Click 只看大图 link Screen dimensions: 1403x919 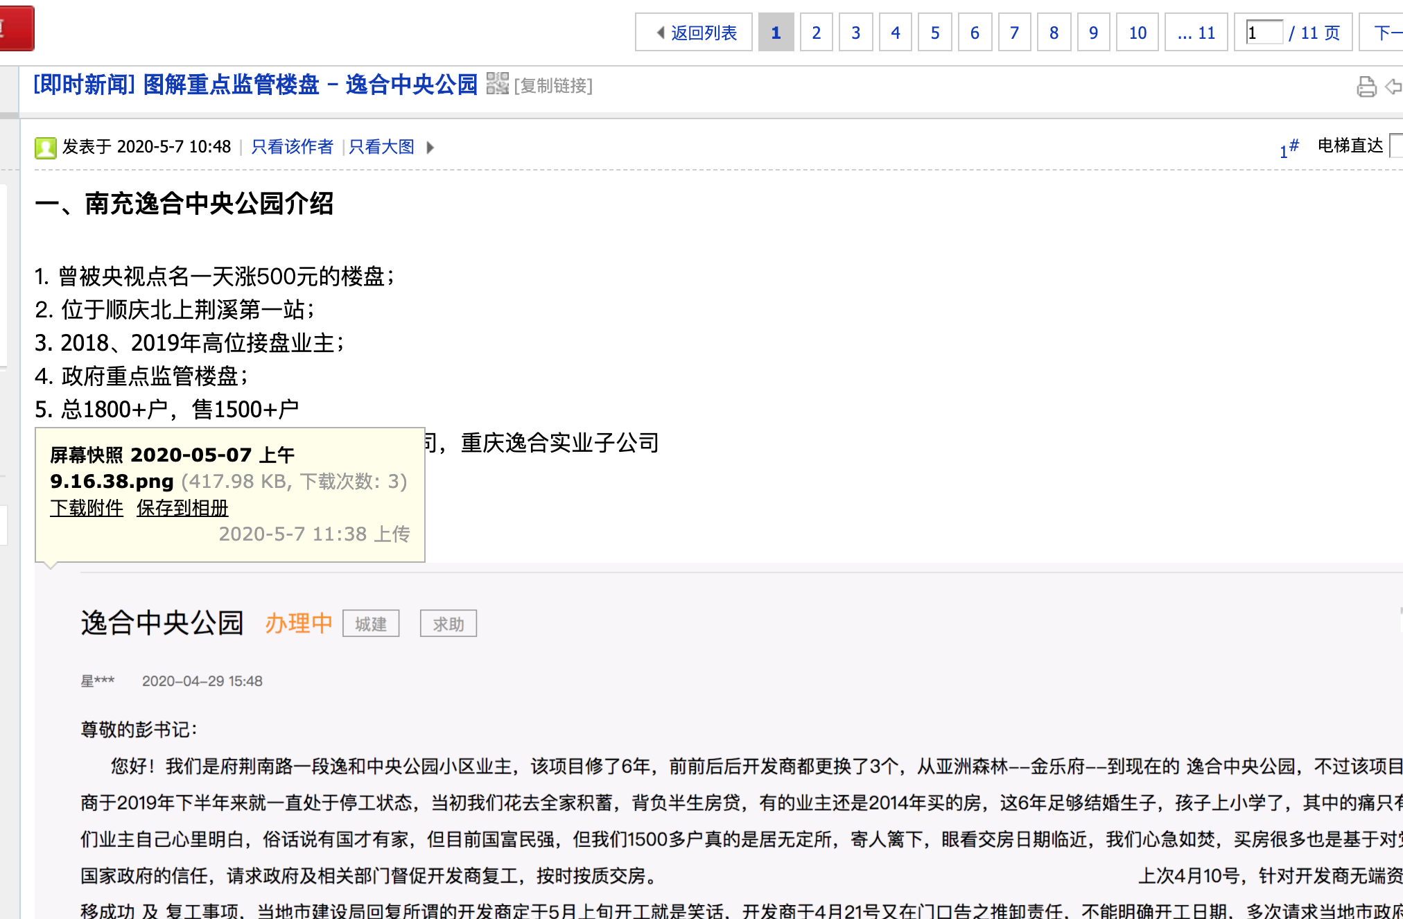pyautogui.click(x=381, y=147)
